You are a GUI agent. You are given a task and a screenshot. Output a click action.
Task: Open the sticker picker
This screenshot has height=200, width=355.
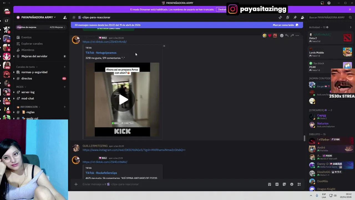point(284,184)
